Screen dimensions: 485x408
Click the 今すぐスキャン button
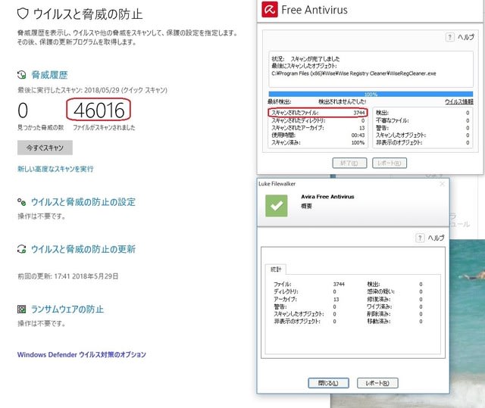[45, 148]
